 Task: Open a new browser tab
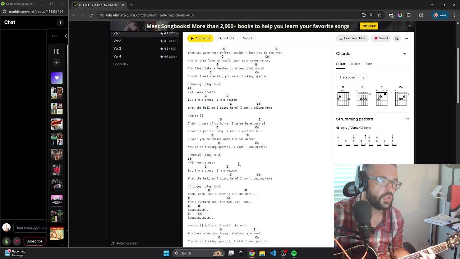[132, 5]
